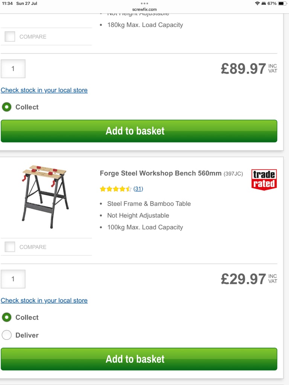Add the £89.97 product to basket
This screenshot has width=289, height=385.
pyautogui.click(x=139, y=131)
